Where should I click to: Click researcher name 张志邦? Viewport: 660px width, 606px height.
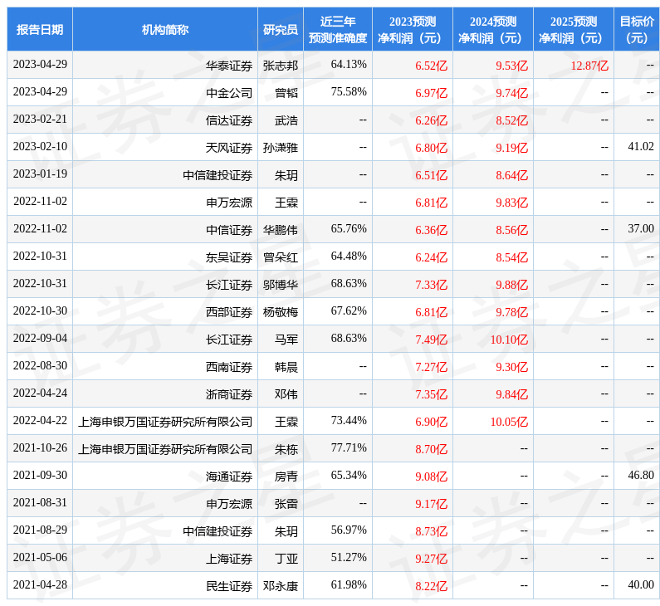281,66
